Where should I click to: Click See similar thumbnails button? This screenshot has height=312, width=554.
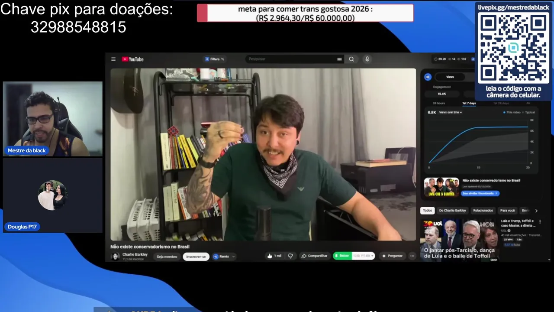pyautogui.click(x=480, y=193)
